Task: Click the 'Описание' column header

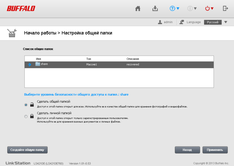Action: point(133,59)
